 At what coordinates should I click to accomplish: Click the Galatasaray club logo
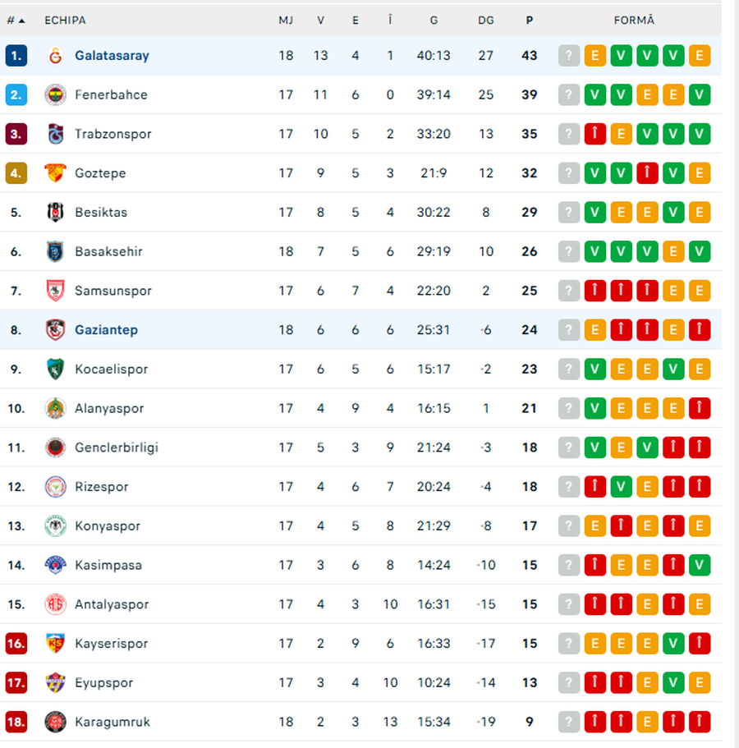(55, 56)
